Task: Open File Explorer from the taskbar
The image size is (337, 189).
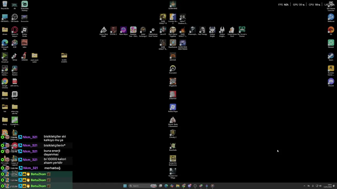Action: 178,186
